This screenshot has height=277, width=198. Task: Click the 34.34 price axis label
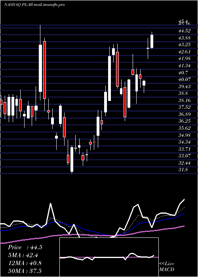tap(185, 142)
